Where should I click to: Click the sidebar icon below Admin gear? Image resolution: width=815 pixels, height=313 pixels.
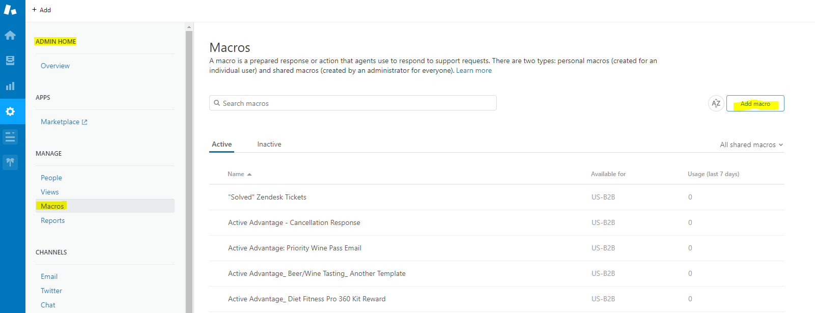[10, 137]
